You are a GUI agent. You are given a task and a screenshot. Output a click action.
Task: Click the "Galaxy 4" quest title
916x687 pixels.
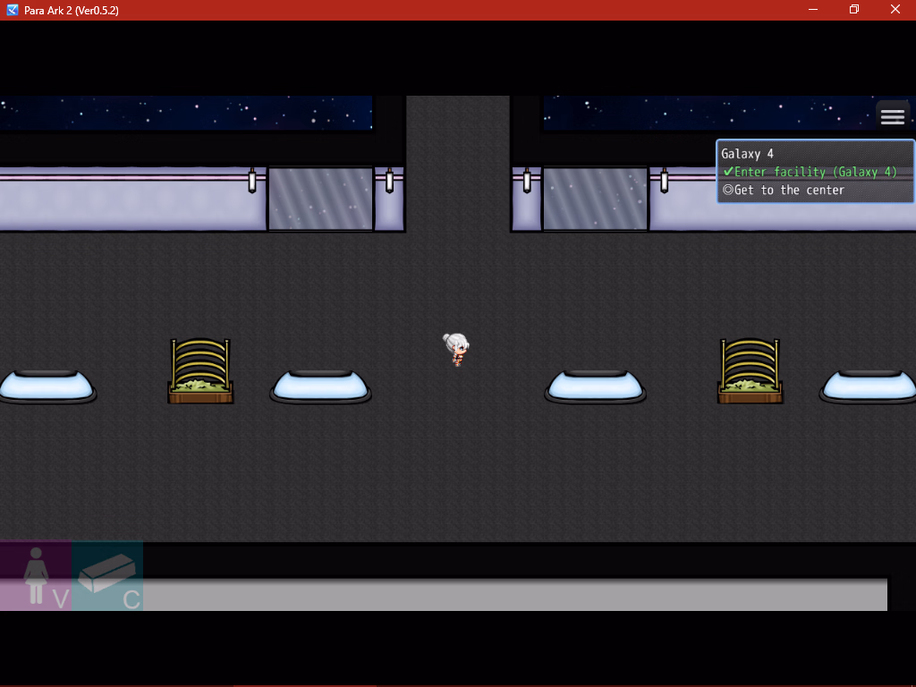(747, 154)
